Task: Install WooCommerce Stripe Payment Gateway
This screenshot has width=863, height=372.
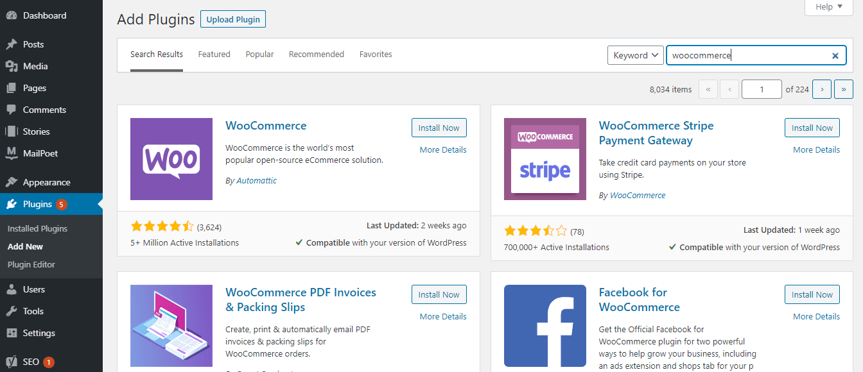Action: tap(812, 128)
